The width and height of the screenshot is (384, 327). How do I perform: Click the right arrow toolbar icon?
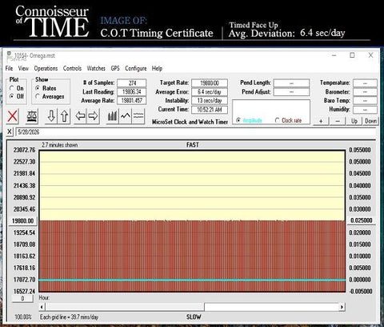pos(93,116)
